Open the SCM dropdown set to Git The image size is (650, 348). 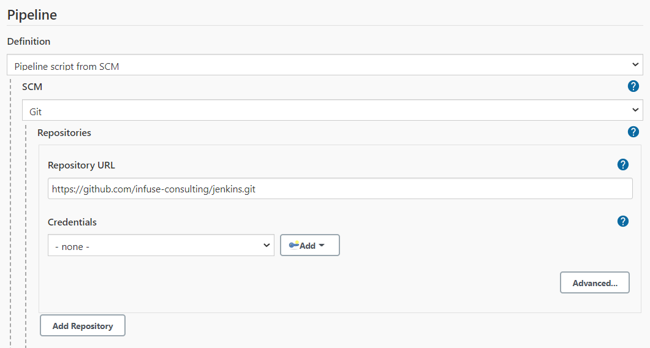coord(333,110)
